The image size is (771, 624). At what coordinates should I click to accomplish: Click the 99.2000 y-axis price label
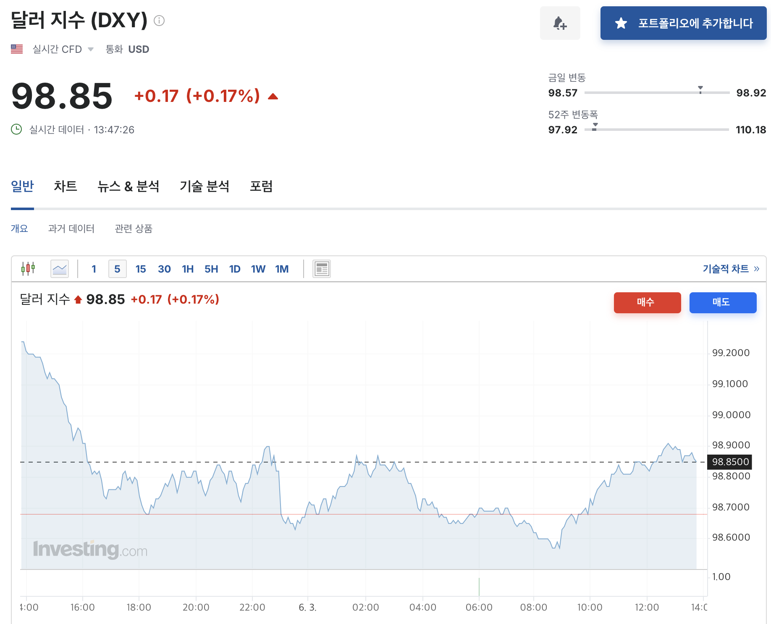coord(731,353)
